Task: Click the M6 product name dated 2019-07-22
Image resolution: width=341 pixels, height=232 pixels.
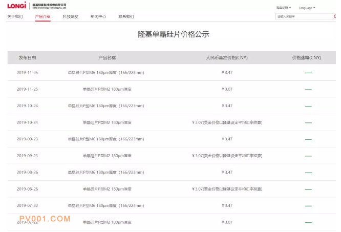Action: point(106,206)
